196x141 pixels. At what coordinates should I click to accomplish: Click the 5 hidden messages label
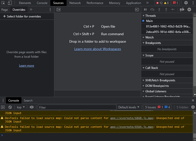click(x=182, y=107)
